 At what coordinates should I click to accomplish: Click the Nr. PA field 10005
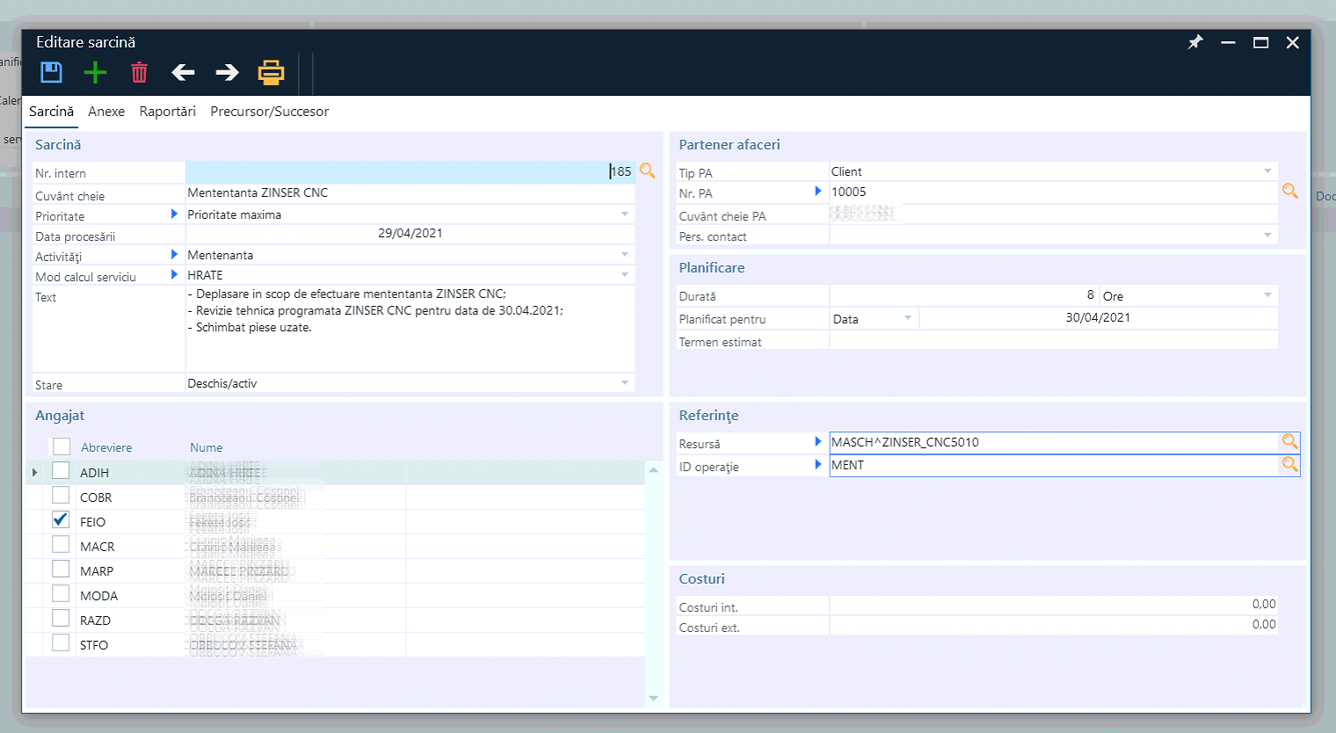point(1053,192)
